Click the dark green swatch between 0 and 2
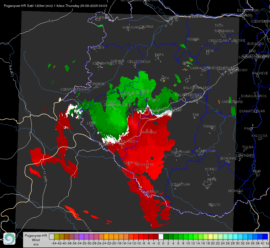 (166, 236)
